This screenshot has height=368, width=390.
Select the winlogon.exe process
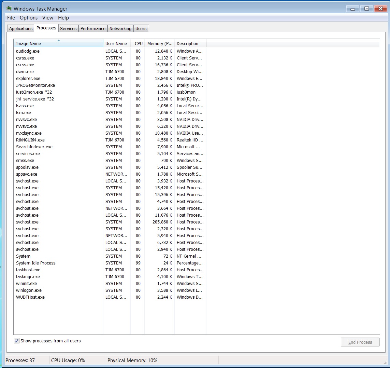tap(110, 290)
